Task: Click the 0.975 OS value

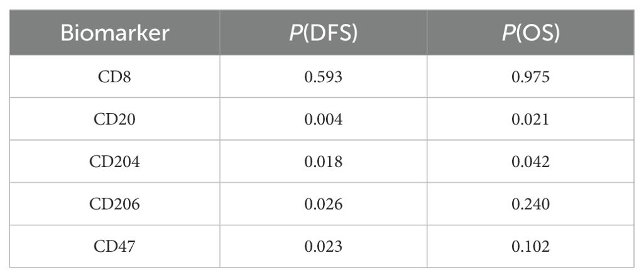Action: point(531,76)
